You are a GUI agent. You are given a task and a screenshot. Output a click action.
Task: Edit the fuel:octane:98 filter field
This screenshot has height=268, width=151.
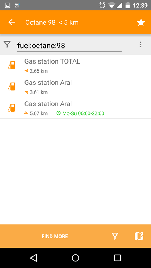pos(69,46)
